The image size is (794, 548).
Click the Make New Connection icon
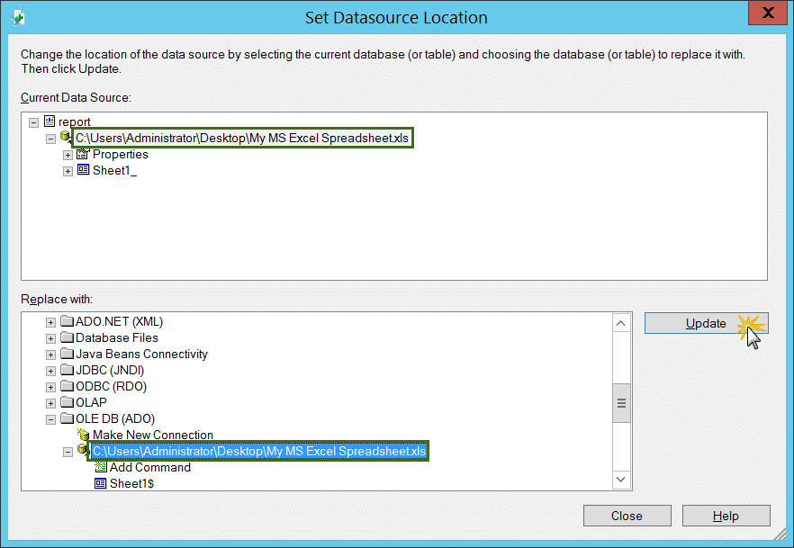pyautogui.click(x=83, y=435)
